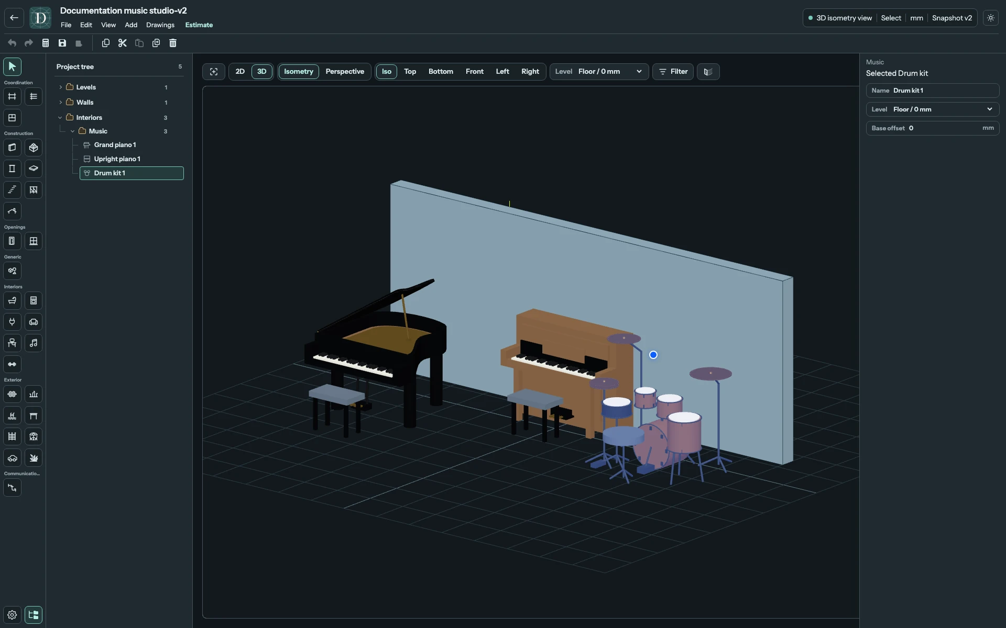This screenshot has width=1006, height=628.
Task: Select the levels lines coordination tool
Action: [34, 96]
